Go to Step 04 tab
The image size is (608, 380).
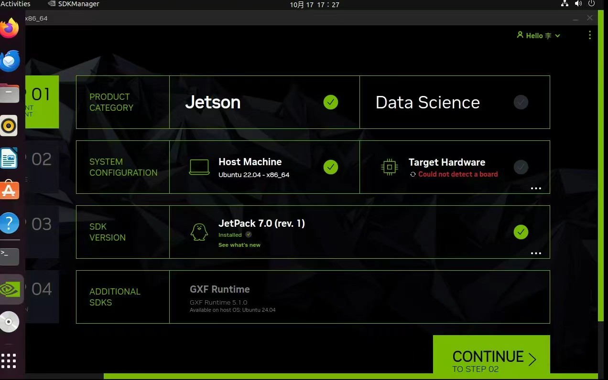coord(42,296)
